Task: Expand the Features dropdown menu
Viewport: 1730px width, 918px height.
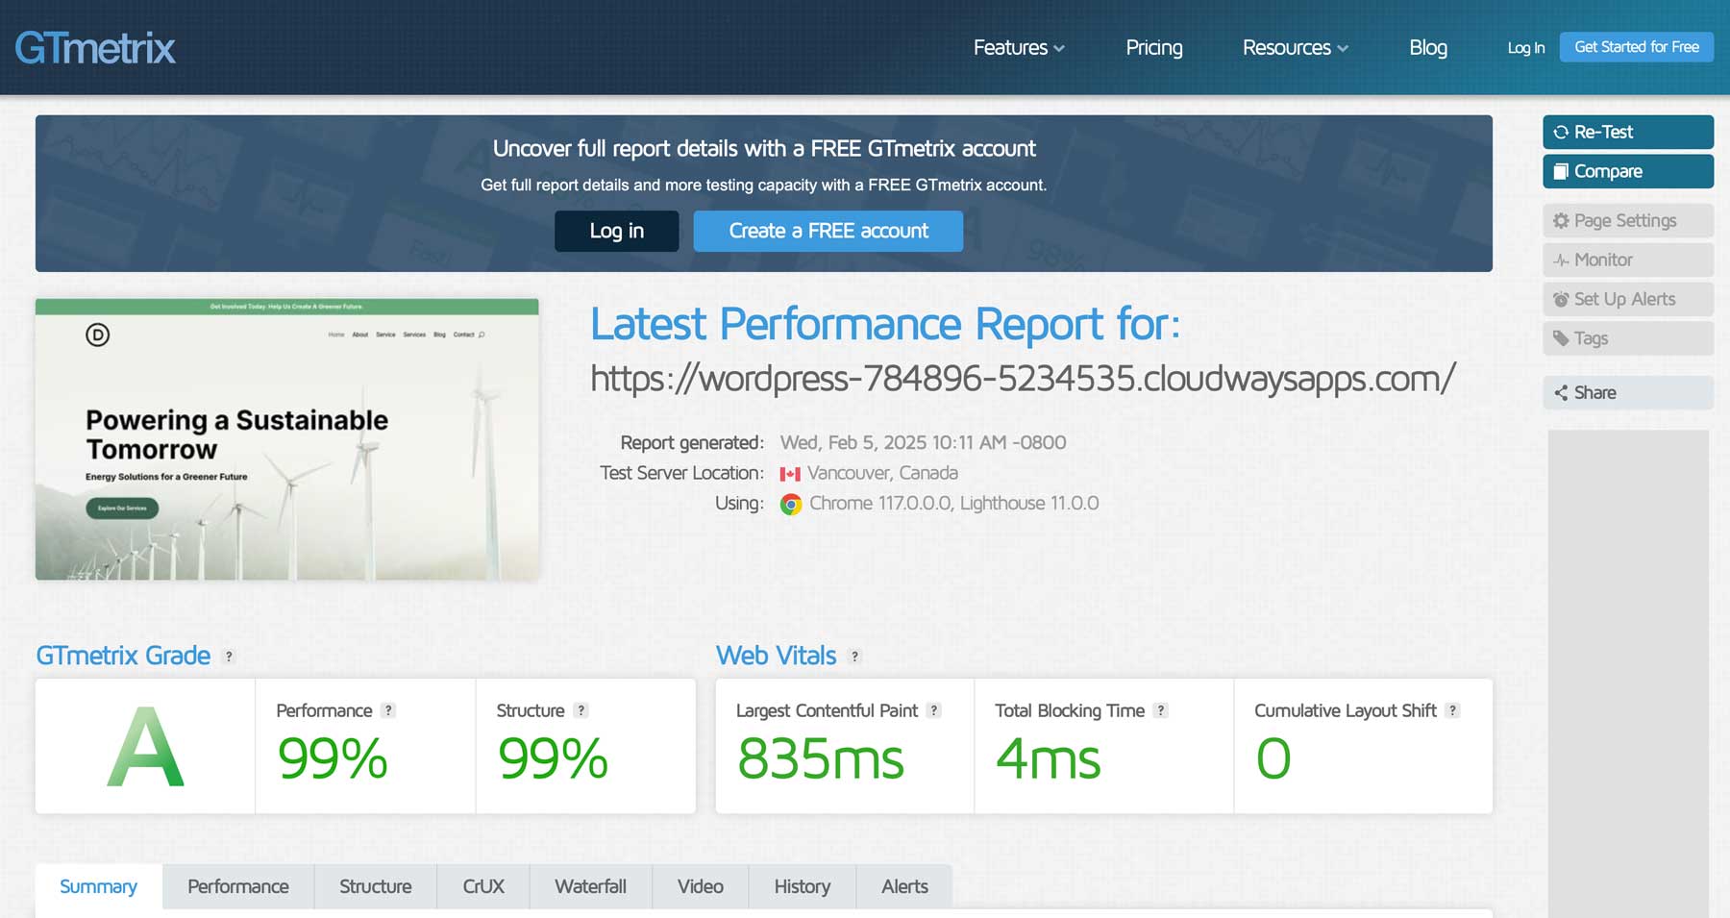Action: 1018,48
